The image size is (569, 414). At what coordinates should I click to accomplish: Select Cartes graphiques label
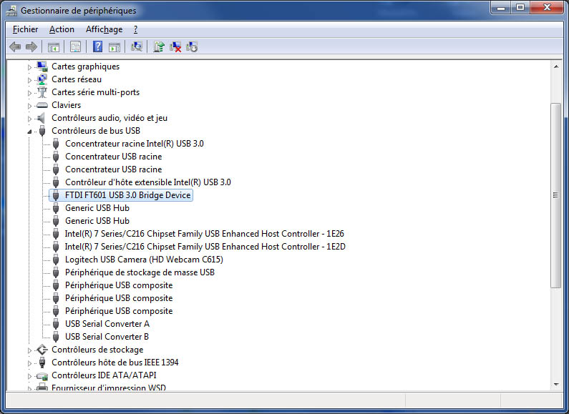(86, 66)
